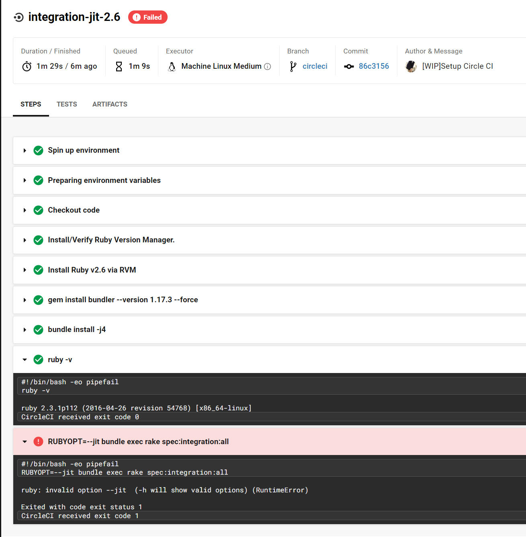Click the 'ruby 2.3.1p112' version output line
The height and width of the screenshot is (537, 526).
point(137,408)
